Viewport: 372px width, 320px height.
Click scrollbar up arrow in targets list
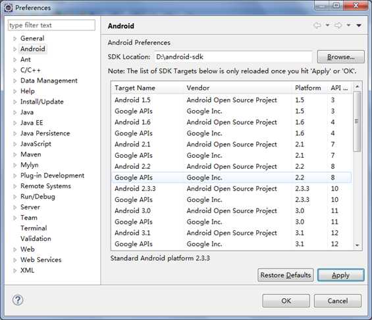[x=357, y=87]
